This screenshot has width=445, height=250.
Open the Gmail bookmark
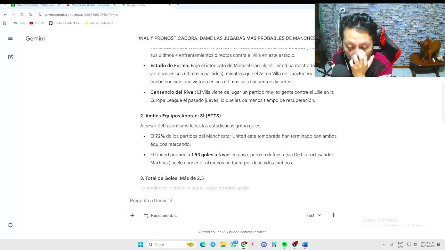pos(19,23)
